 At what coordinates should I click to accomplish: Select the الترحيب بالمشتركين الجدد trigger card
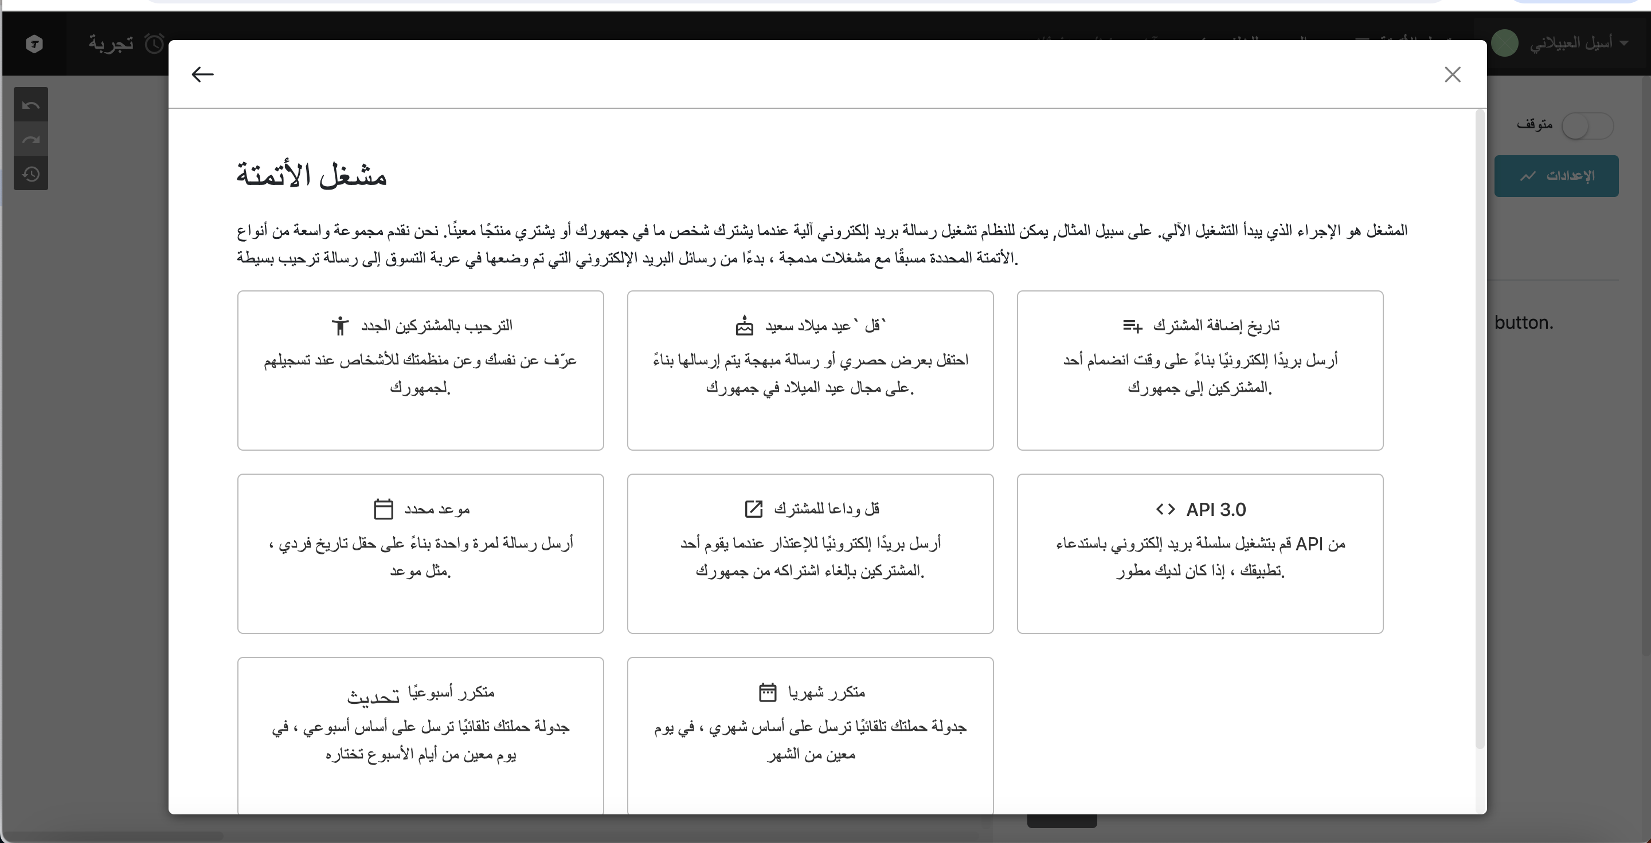[420, 370]
